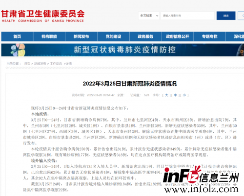Open the 政务服务 navigation menu item

[x=145, y=36]
